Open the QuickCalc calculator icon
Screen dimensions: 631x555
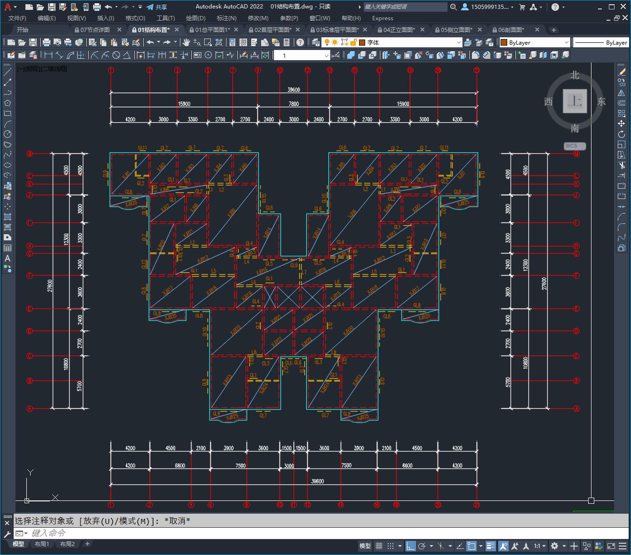(287, 42)
